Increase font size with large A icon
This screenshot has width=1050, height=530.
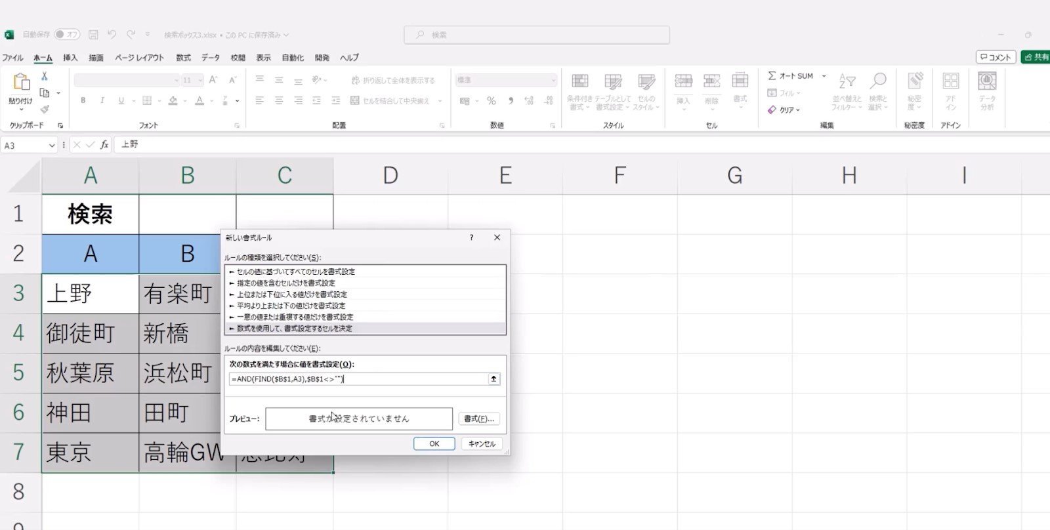click(213, 80)
